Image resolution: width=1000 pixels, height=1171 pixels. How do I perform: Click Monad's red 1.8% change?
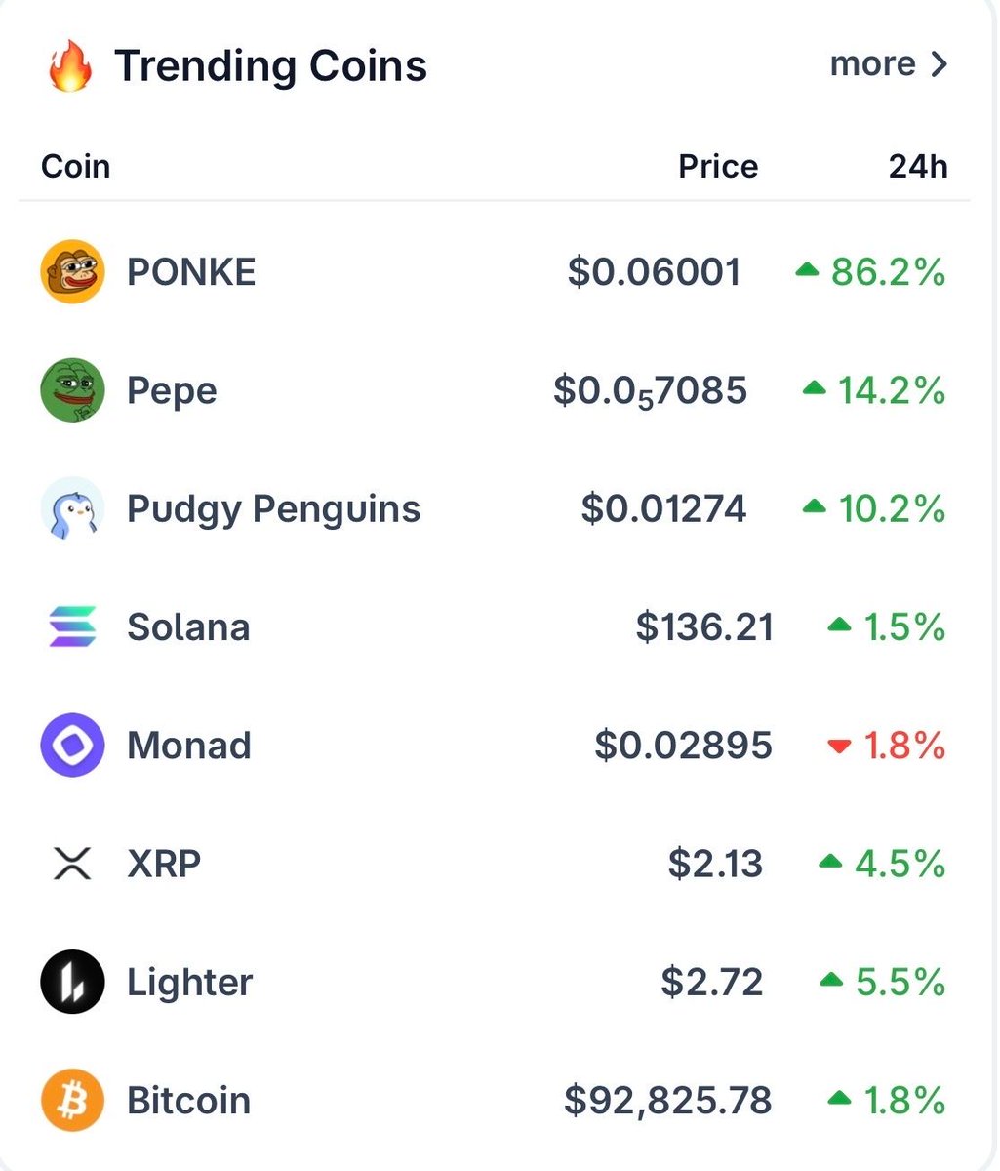904,747
